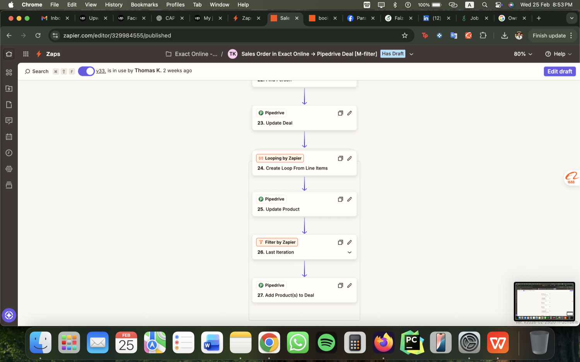Reload the Zapier page
Image resolution: width=580 pixels, height=362 pixels.
coord(38,36)
